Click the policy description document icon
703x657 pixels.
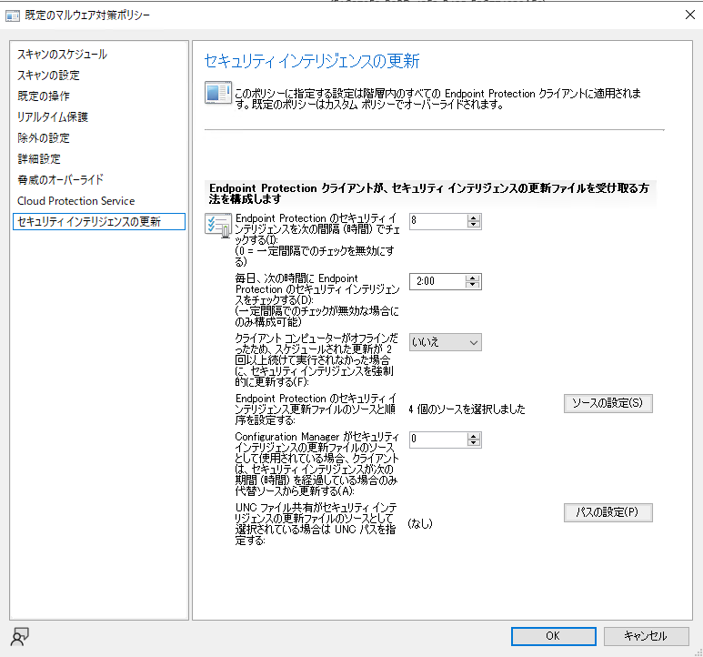216,95
